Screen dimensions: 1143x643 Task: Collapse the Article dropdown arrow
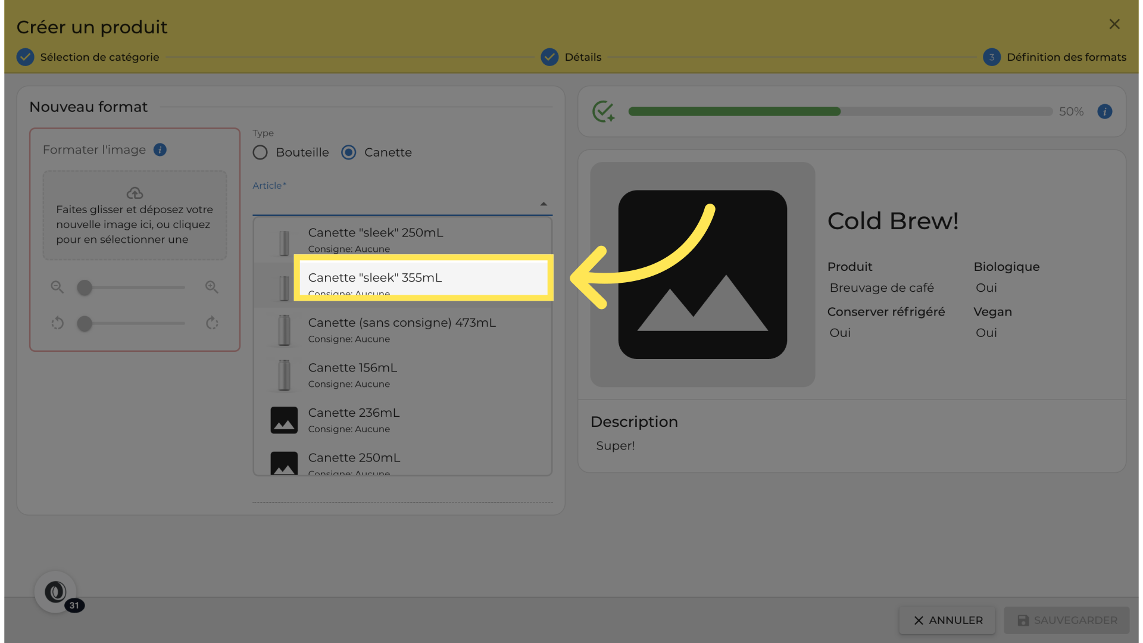[543, 204]
